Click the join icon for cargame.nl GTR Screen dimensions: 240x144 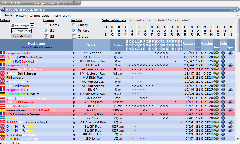216,53
